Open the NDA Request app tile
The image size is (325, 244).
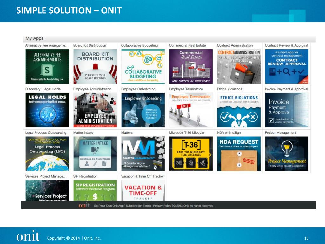click(239, 153)
